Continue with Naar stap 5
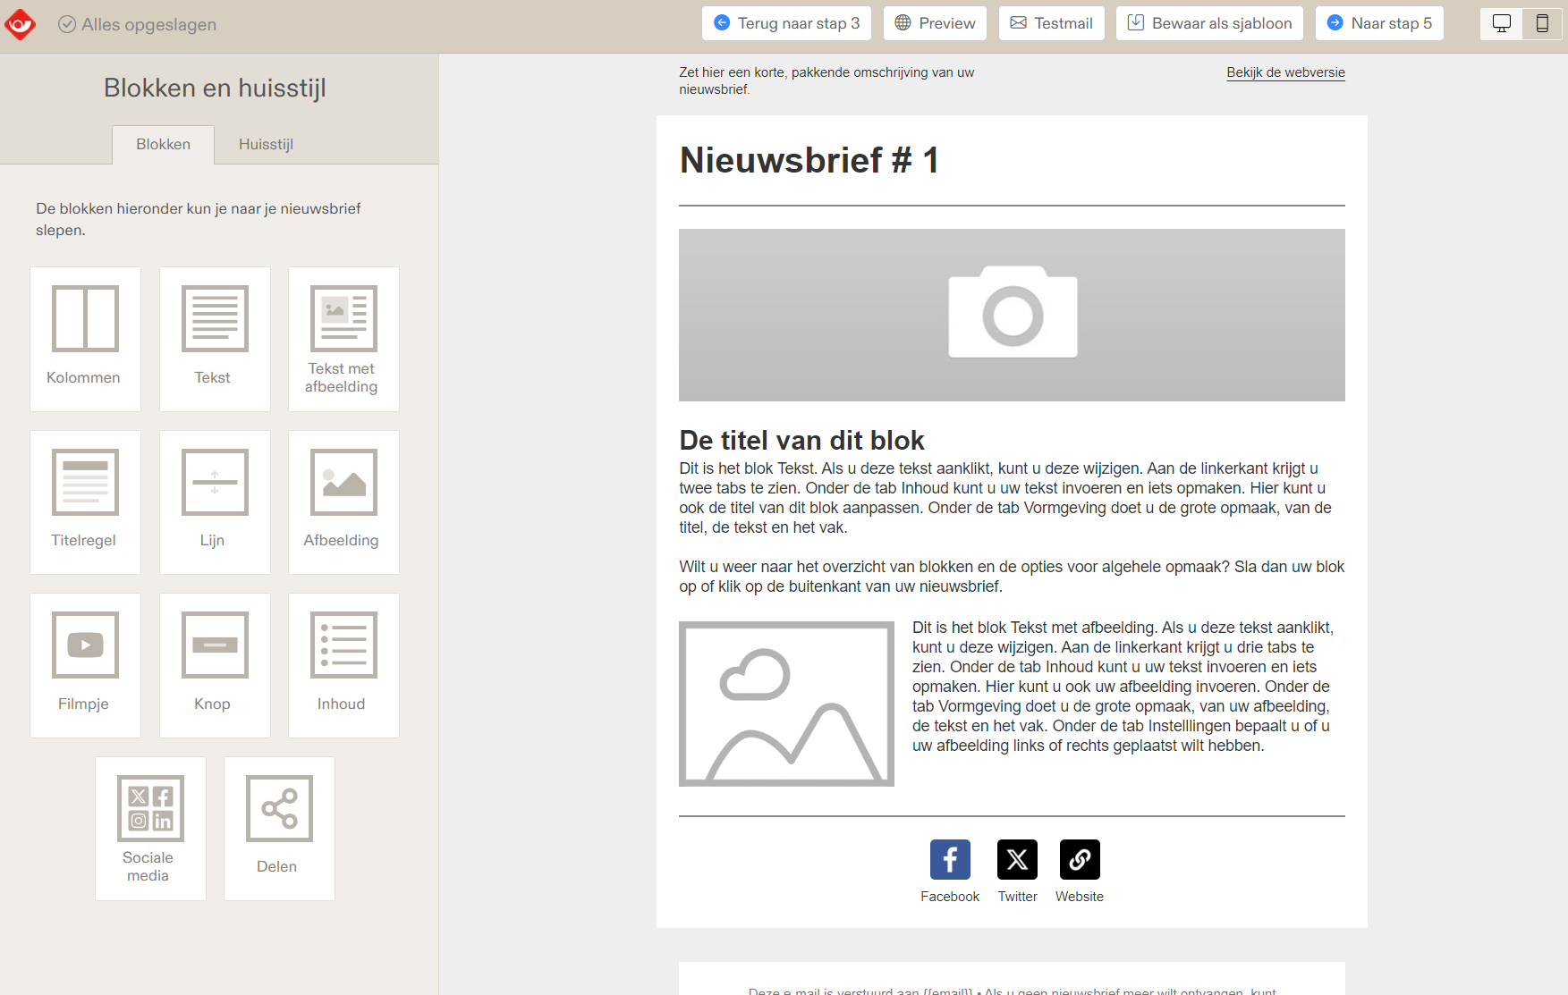 [1379, 23]
